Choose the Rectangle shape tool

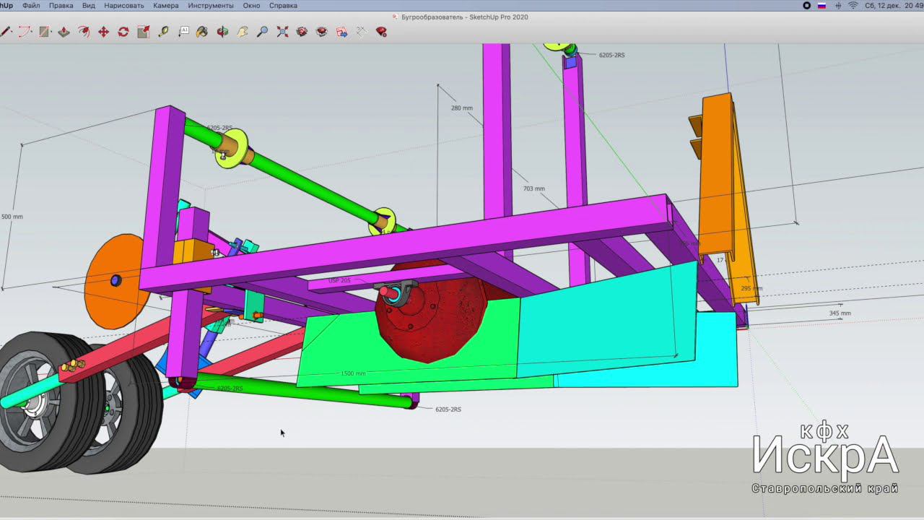[x=45, y=32]
